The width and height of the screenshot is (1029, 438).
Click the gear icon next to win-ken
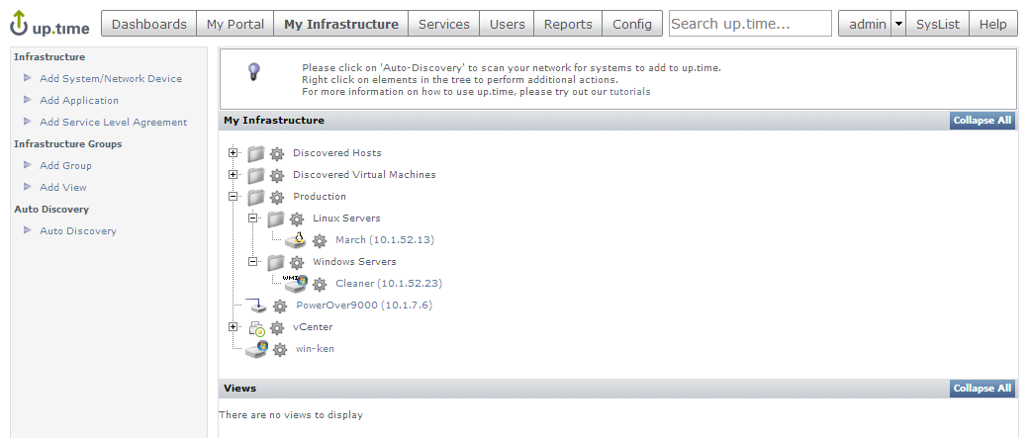pos(280,349)
